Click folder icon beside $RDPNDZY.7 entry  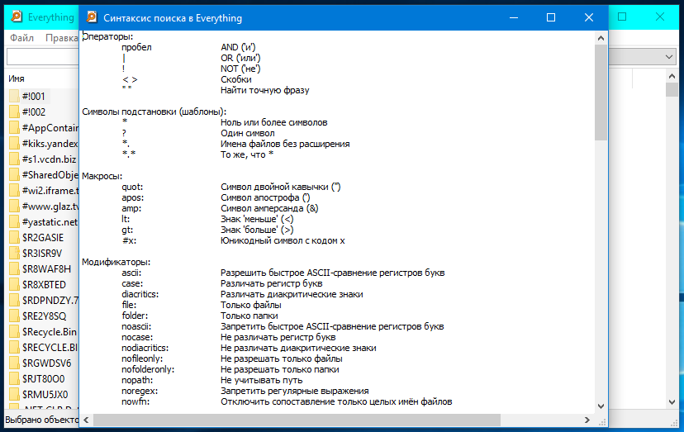[x=14, y=300]
